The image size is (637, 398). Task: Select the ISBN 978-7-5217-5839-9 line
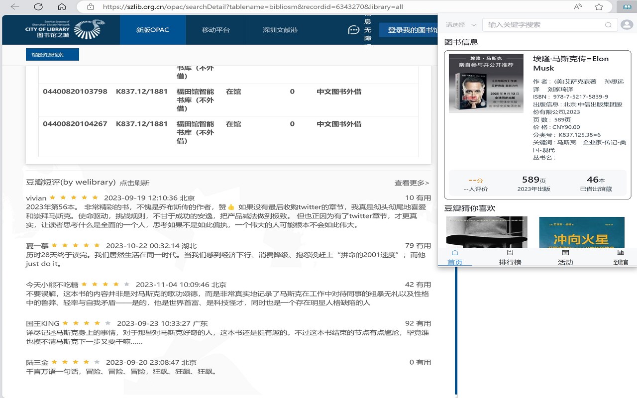coord(571,97)
